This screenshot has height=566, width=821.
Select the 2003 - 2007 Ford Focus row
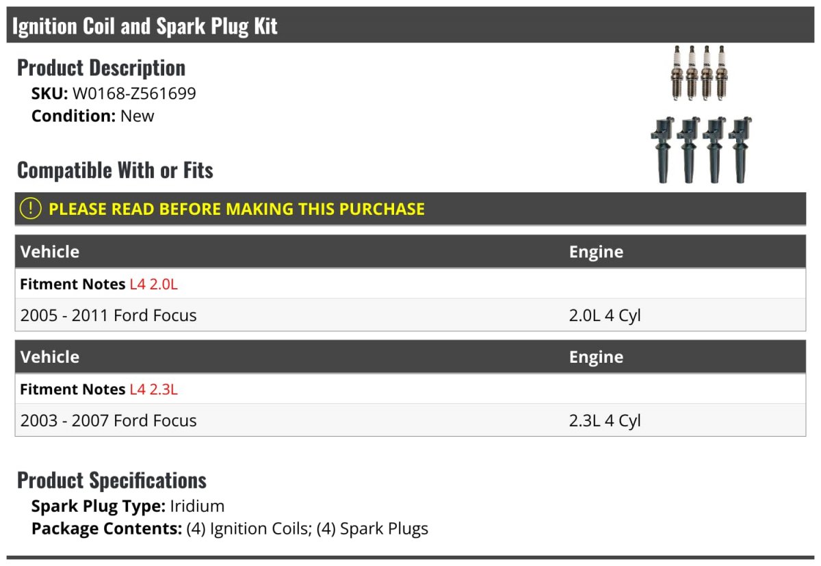pyautogui.click(x=109, y=420)
